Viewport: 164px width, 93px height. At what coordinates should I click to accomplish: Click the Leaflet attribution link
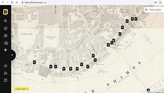(150, 92)
